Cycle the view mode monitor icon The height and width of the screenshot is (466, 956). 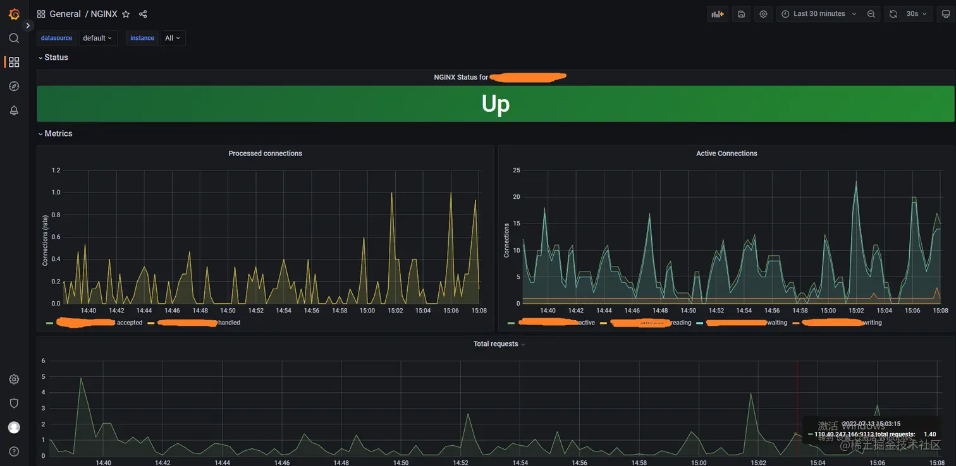946,14
